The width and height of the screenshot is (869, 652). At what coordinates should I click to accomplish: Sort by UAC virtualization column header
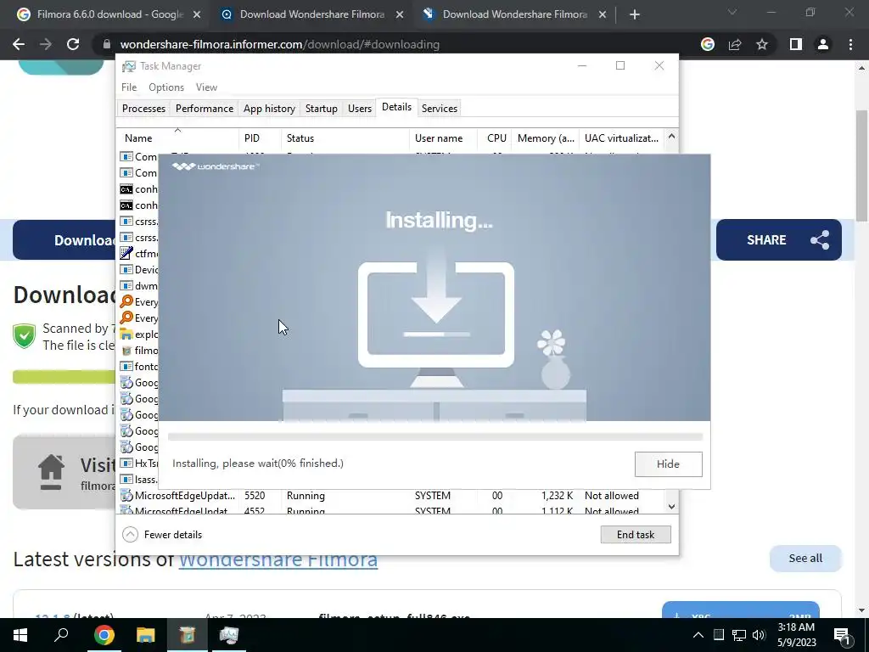(x=621, y=138)
